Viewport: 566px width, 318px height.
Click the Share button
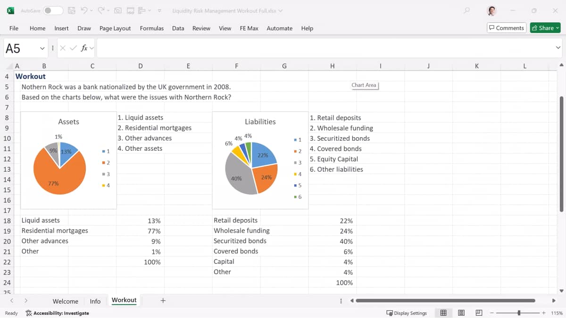tap(545, 28)
